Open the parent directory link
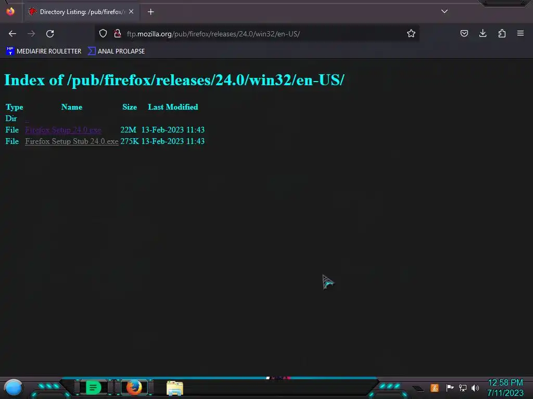The width and height of the screenshot is (533, 399). (x=27, y=118)
